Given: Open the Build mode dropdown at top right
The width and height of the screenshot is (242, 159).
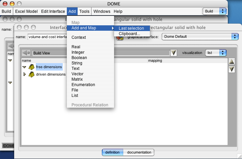Looking at the screenshot, I should pyautogui.click(x=214, y=11).
